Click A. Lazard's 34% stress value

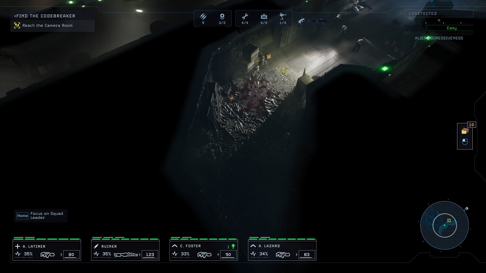264,254
